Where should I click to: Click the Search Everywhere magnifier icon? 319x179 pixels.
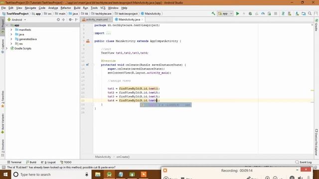(310, 13)
